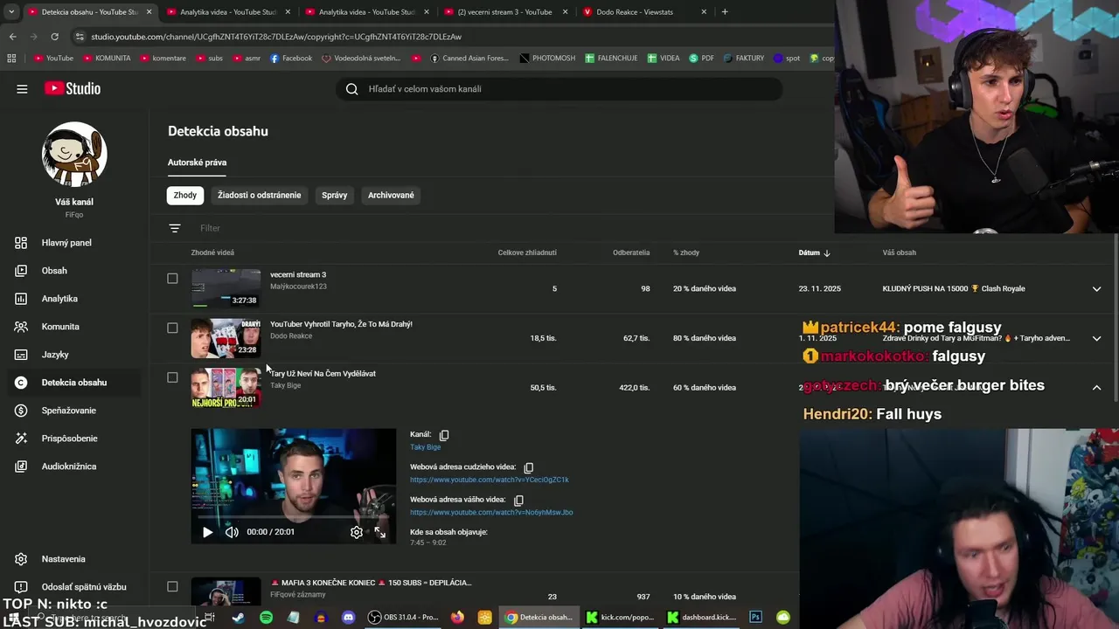Open Nastavenia settings

[x=64, y=559]
